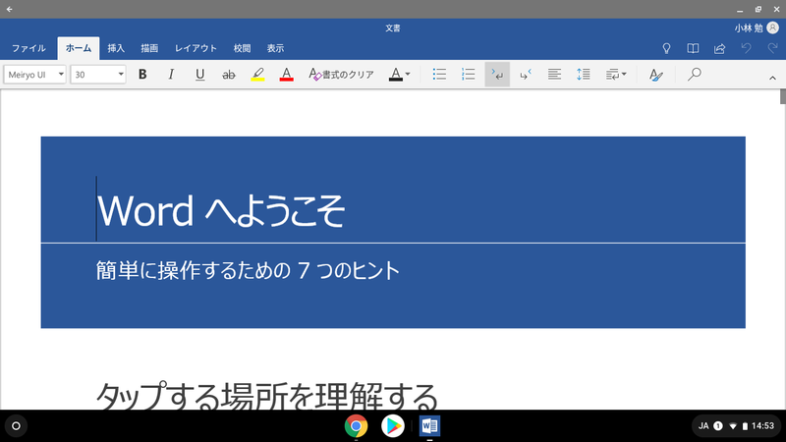Open the Find magnifier tool
Image resolution: width=786 pixels, height=442 pixels.
[x=695, y=75]
